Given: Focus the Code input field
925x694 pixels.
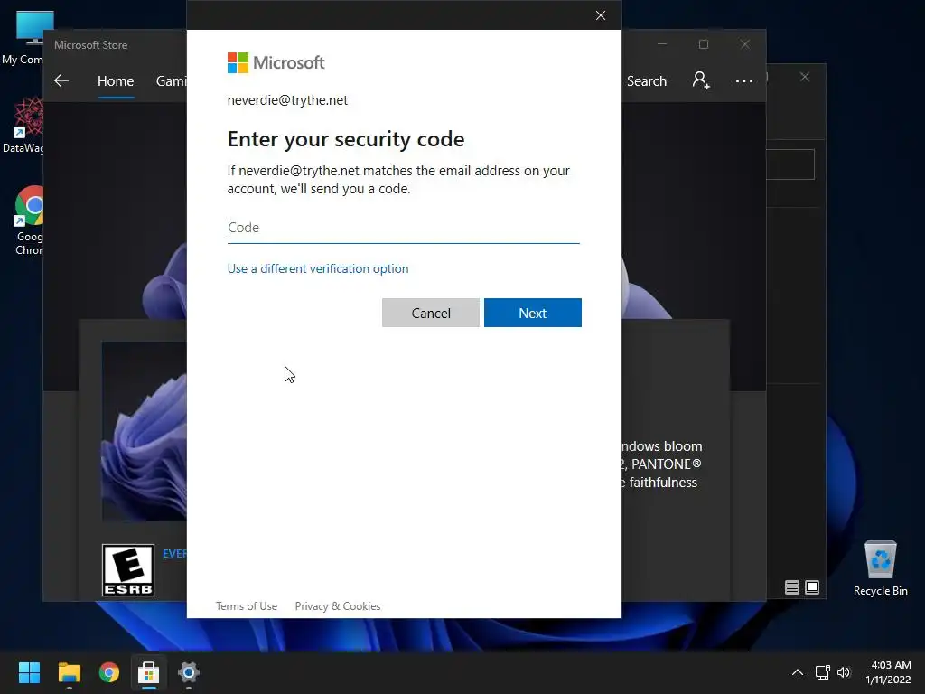Looking at the screenshot, I should pyautogui.click(x=404, y=228).
